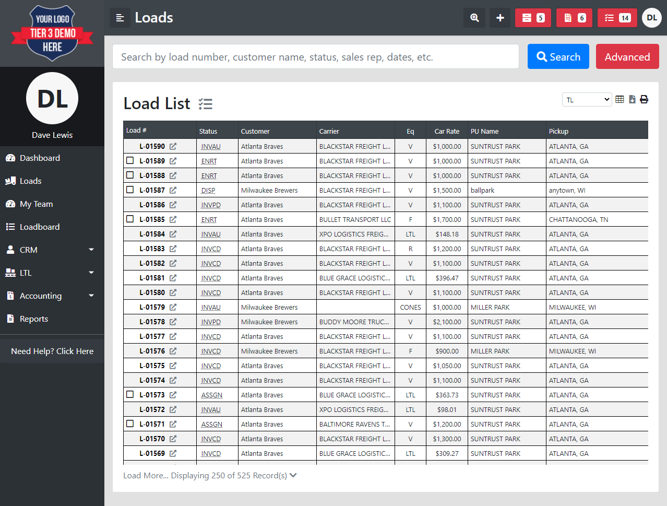Tick the checkbox beside load L-01573
Screen dimensions: 667x506
(x=129, y=394)
